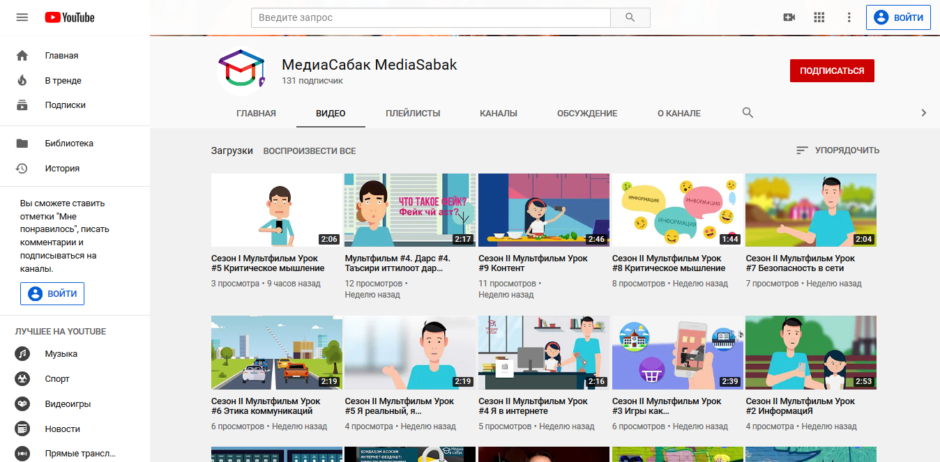Open thumbnail of Урок #5 Я реальный

(x=410, y=353)
